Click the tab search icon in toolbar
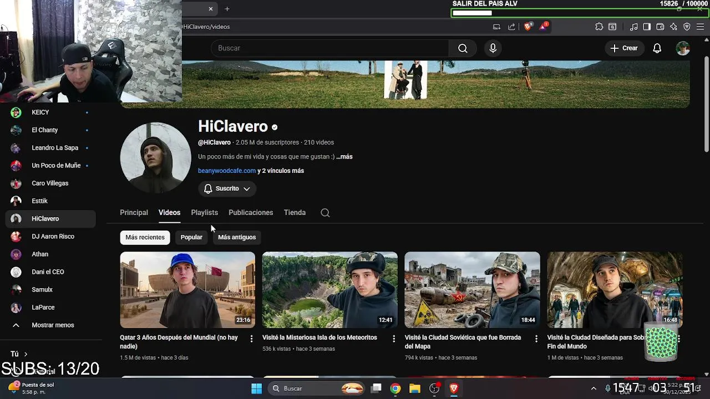710x399 pixels. click(612, 27)
